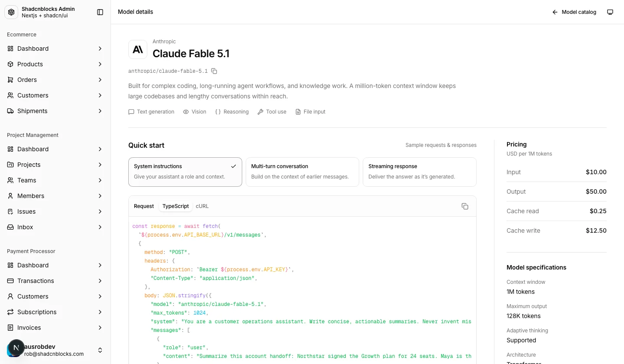
Task: Click the Text generation capability tag
Action: tap(151, 112)
